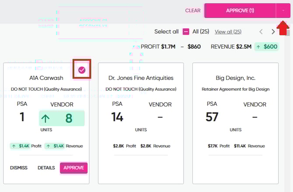Dismiss the A1A Carwash card
Viewport: 293px width, 192px height.
pyautogui.click(x=19, y=168)
